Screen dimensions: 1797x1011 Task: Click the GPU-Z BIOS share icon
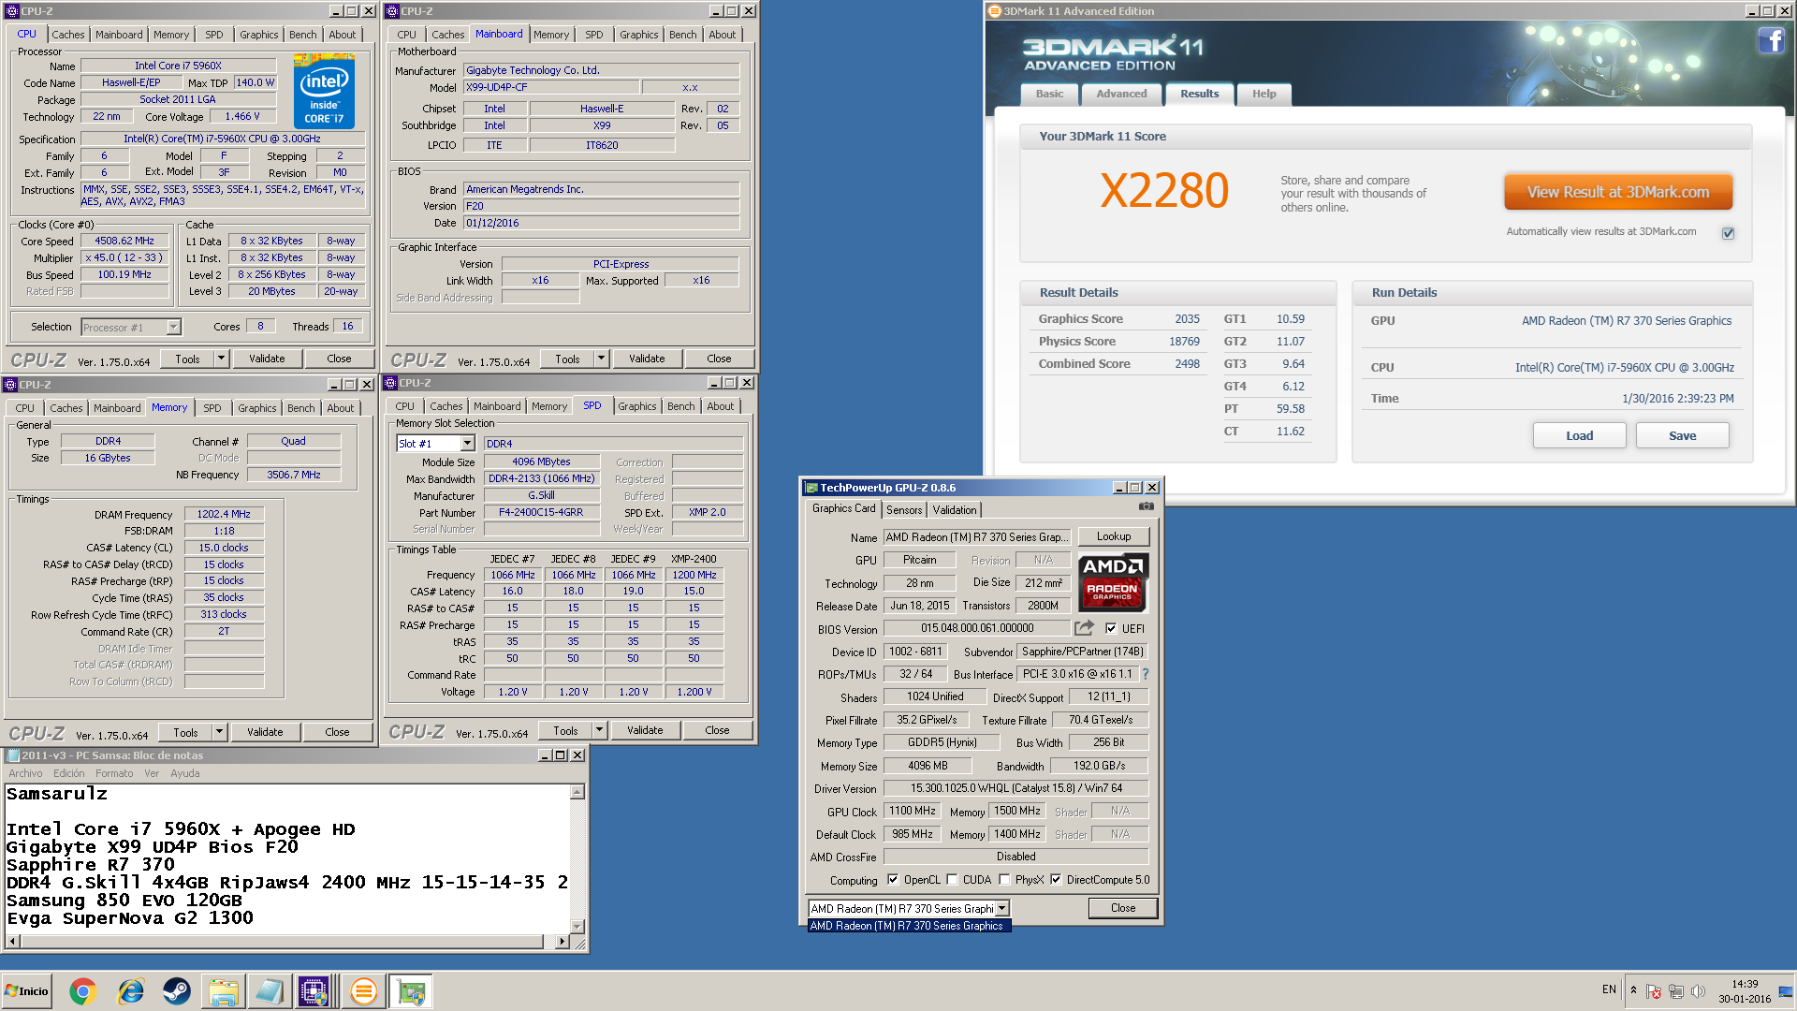click(x=1084, y=628)
